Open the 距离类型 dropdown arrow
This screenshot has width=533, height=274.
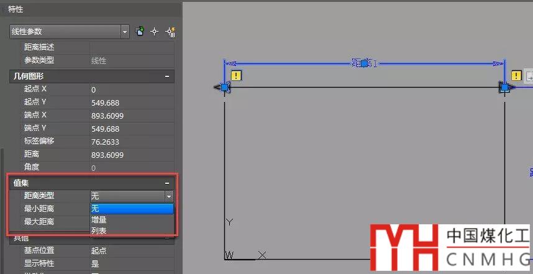(169, 196)
